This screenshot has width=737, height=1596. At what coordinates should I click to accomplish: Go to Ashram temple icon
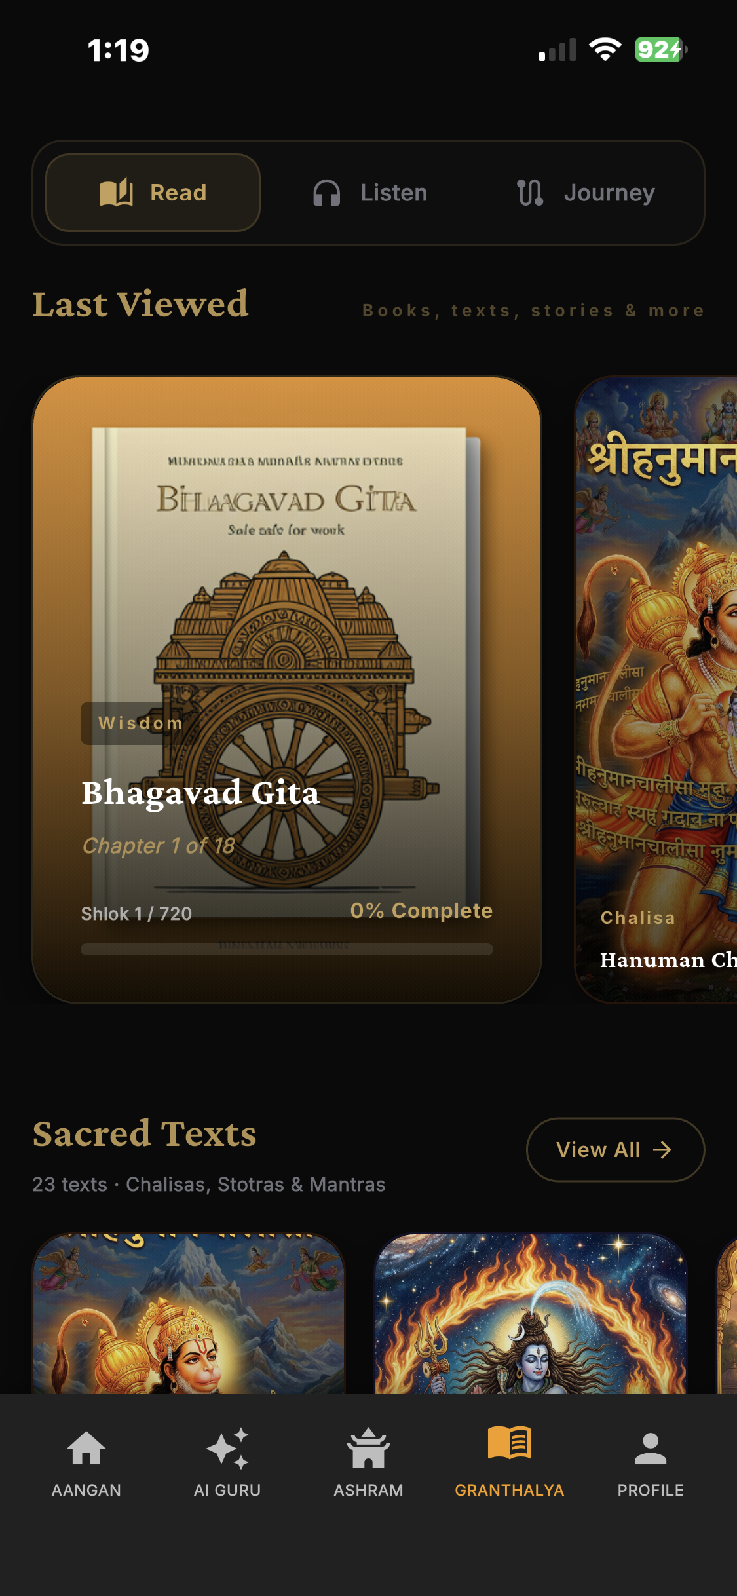tap(368, 1448)
